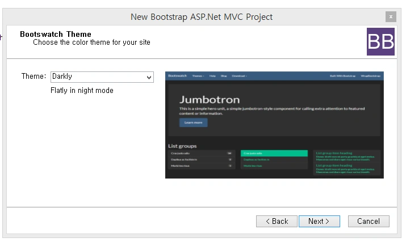Close the New Bootstrap project dialog
406x242 pixels.
click(391, 17)
